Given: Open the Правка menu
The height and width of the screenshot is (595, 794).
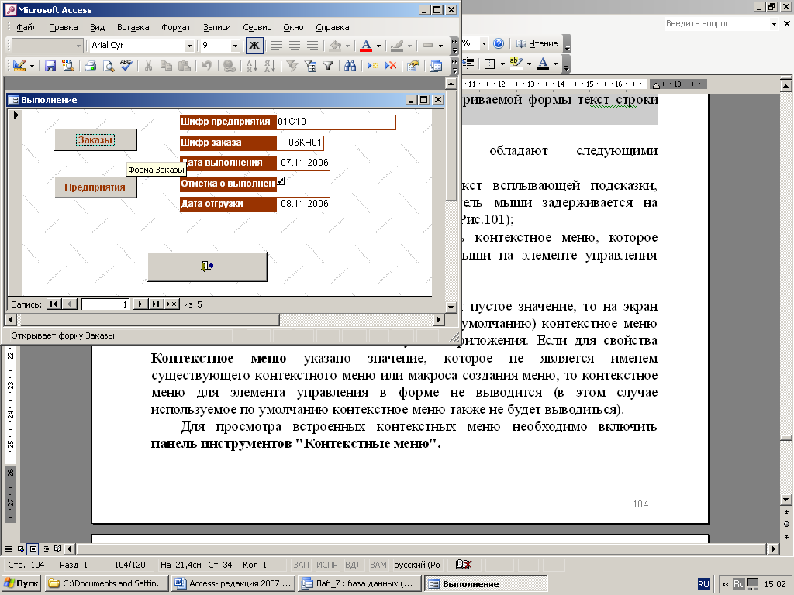Looking at the screenshot, I should coord(64,27).
